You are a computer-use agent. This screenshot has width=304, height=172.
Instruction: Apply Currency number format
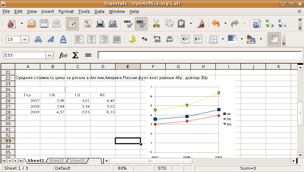132,40
